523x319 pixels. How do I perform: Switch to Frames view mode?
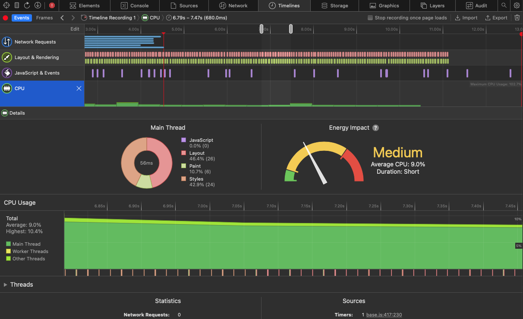44,18
